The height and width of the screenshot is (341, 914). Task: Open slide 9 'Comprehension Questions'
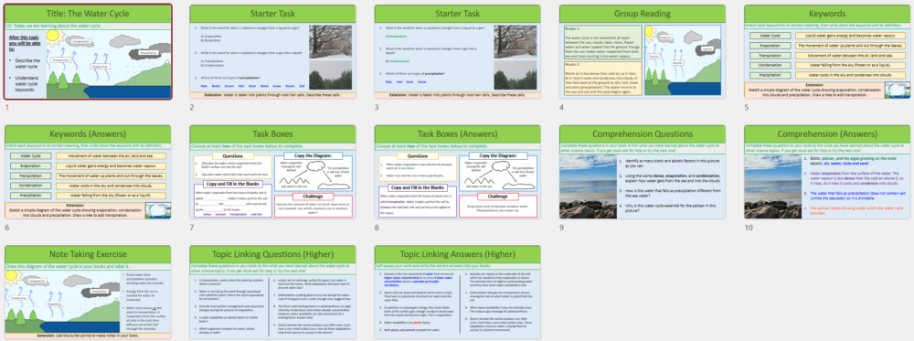[643, 172]
